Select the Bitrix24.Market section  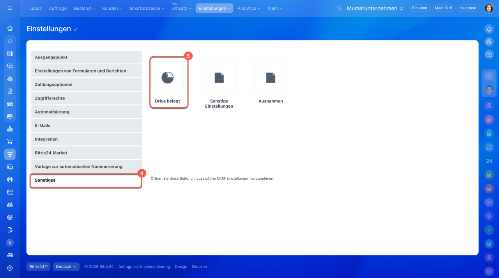[x=86, y=153]
